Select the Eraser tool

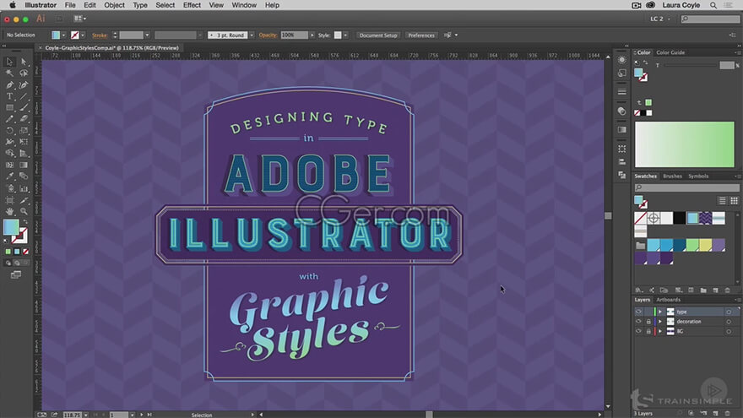24,119
